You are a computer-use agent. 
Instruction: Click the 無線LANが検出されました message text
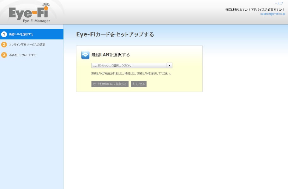point(131,74)
